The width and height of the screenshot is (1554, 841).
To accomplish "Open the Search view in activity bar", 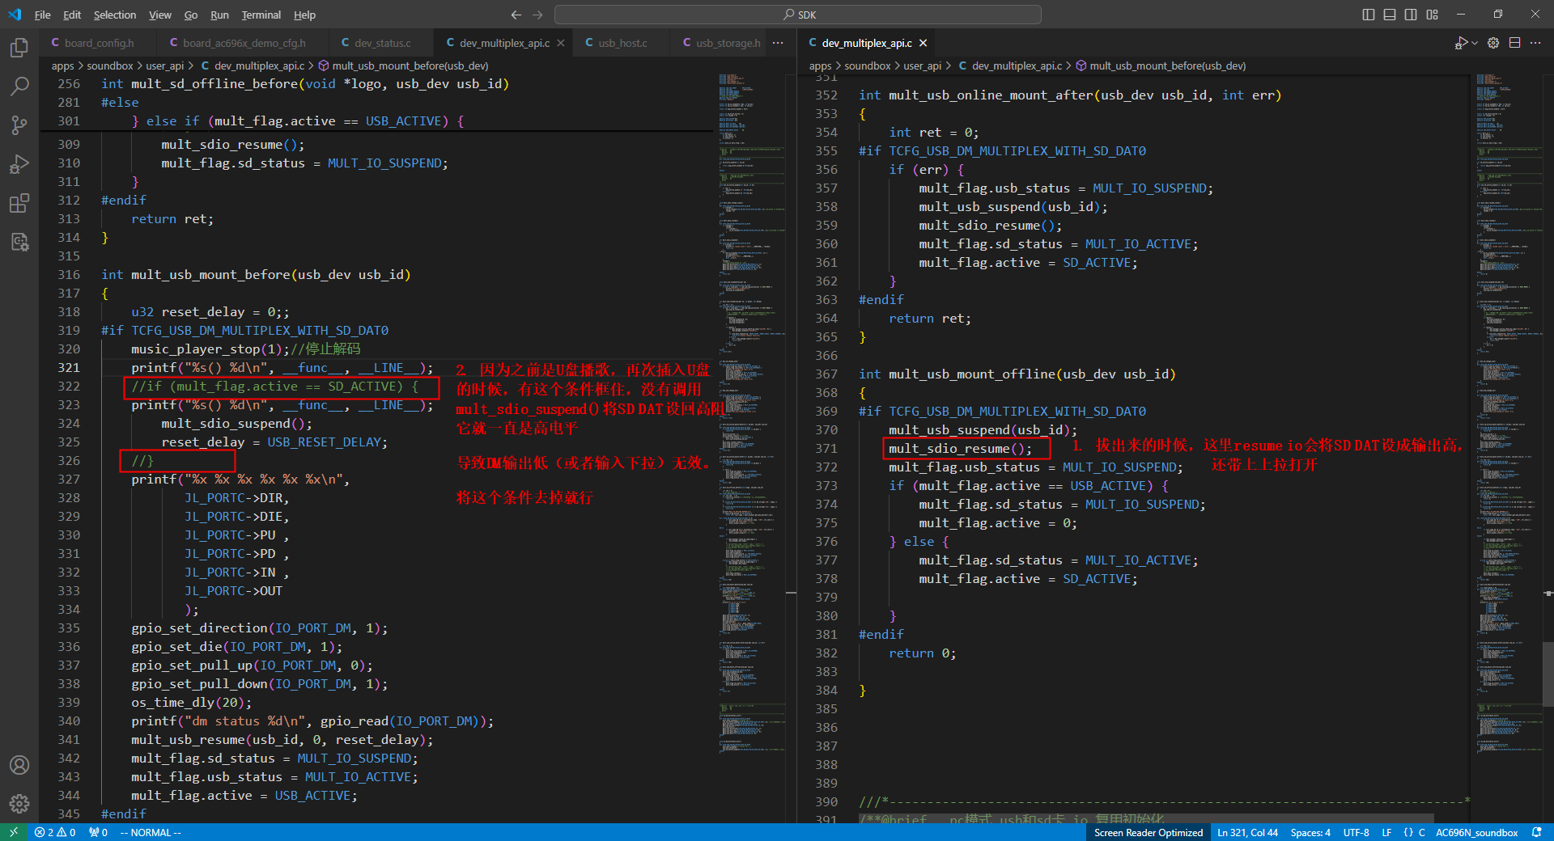I will click(19, 87).
